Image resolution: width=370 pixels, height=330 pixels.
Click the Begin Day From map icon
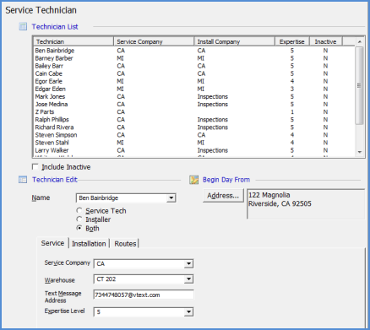pos(194,180)
